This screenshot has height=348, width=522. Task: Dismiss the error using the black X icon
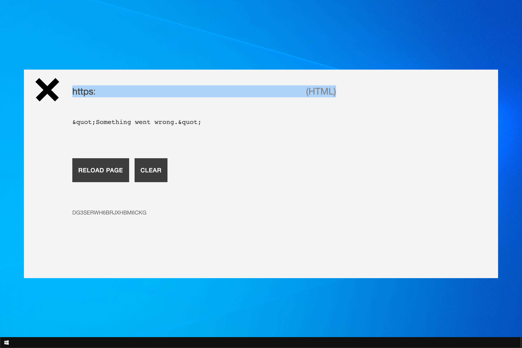tap(47, 90)
